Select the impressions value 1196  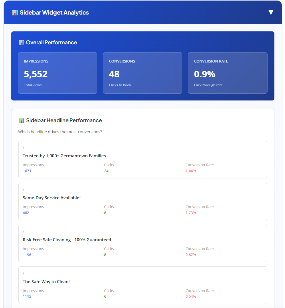click(27, 254)
